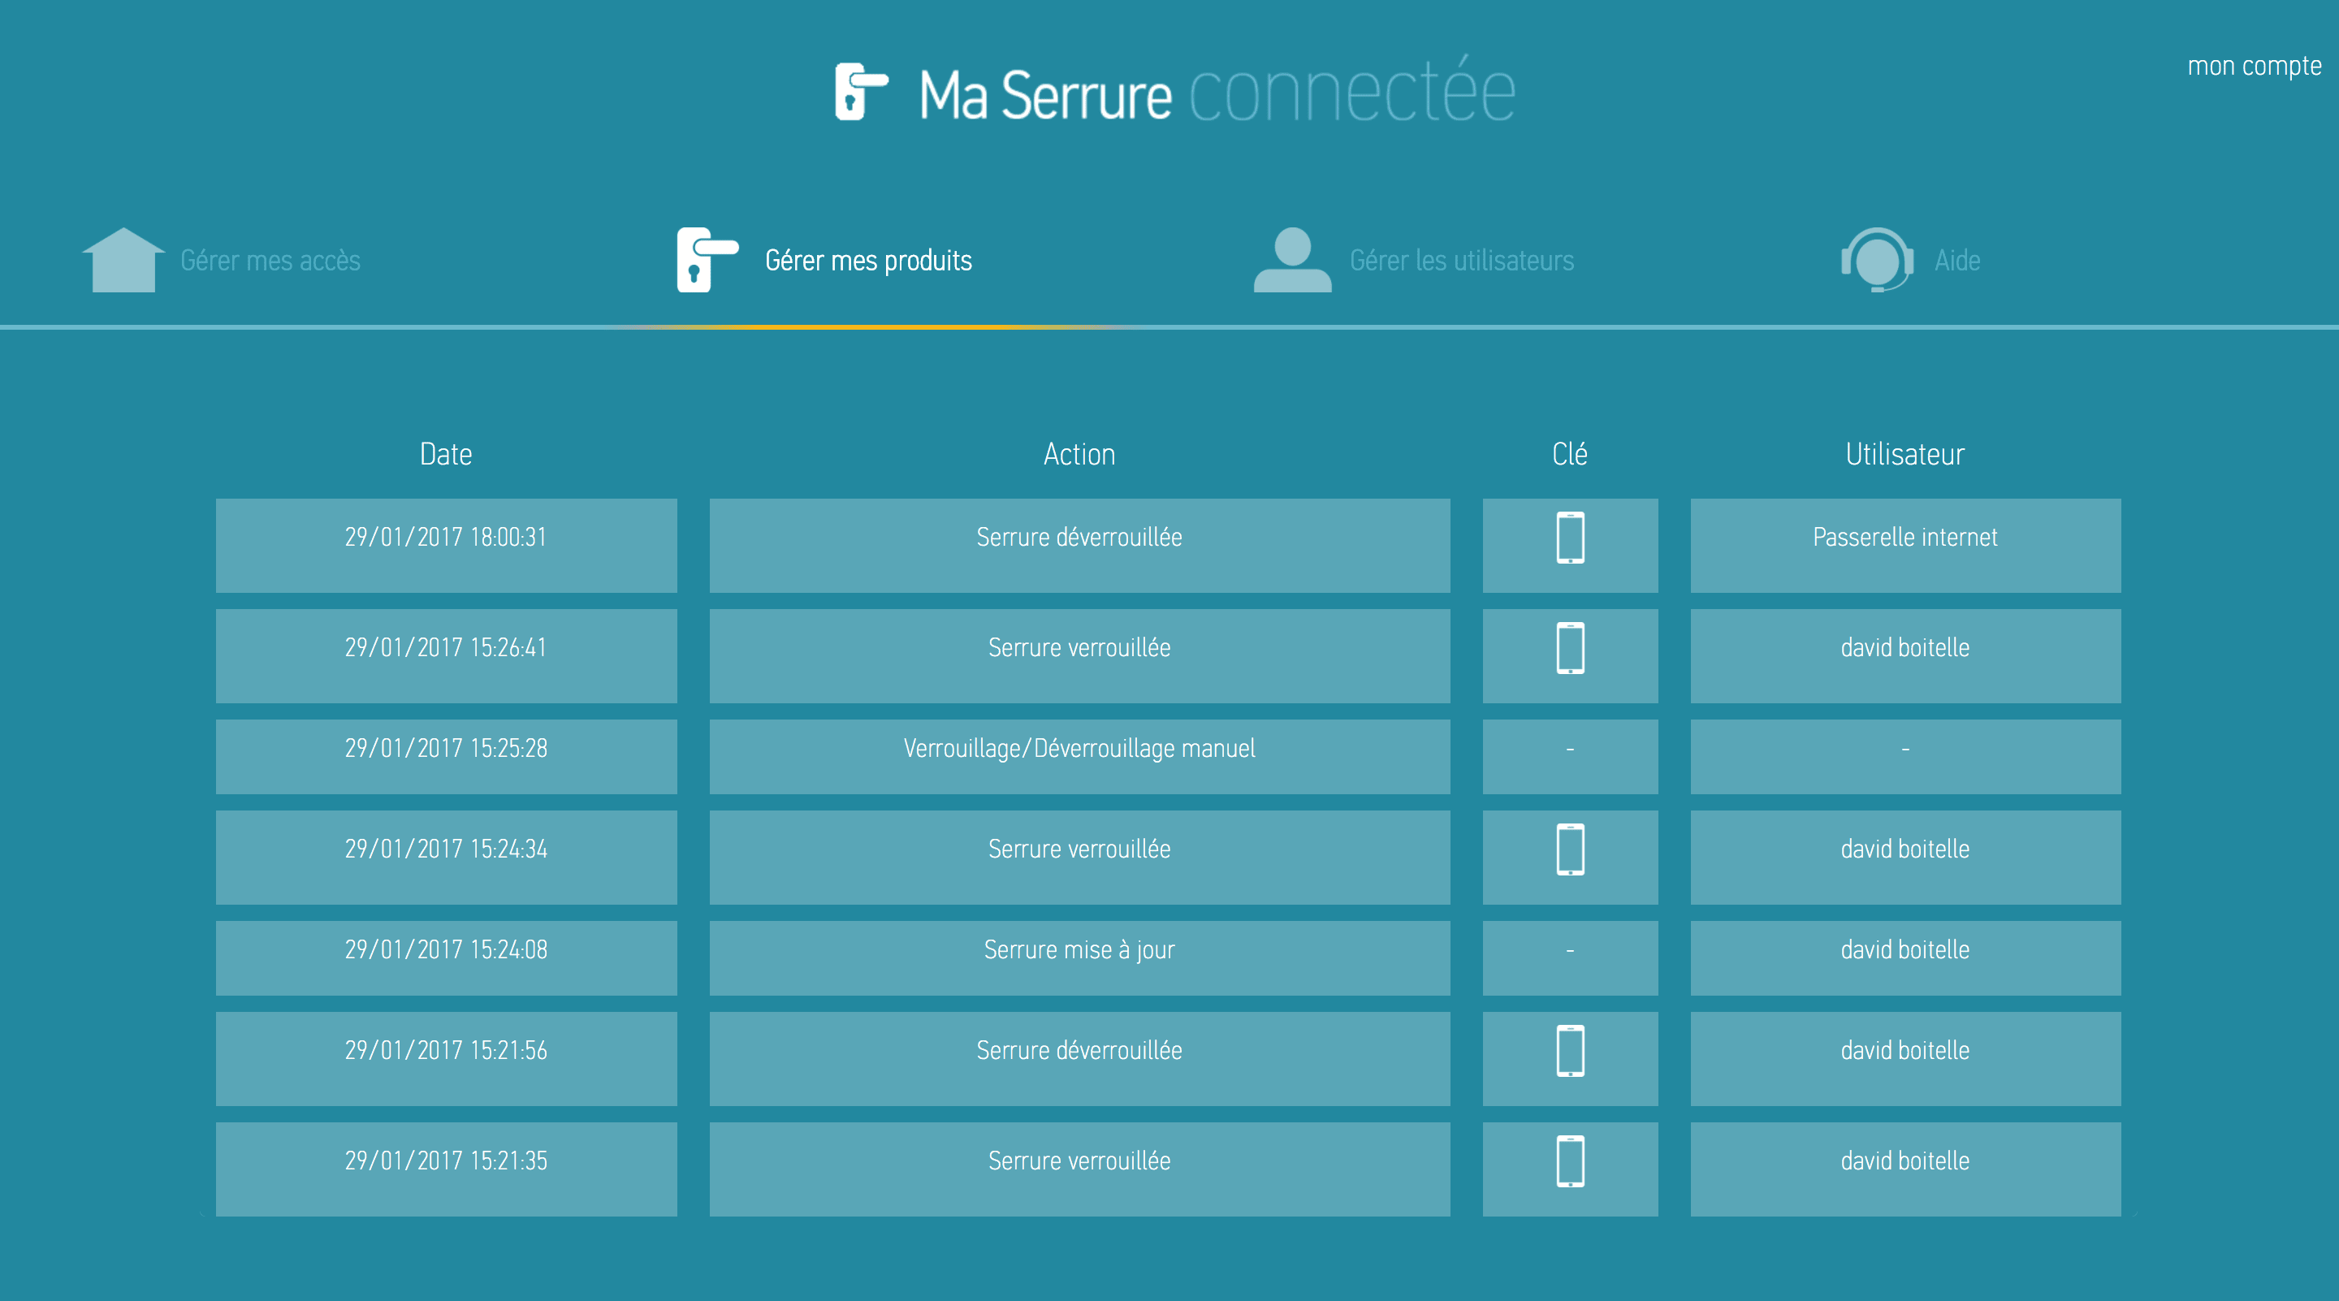This screenshot has height=1301, width=2339.
Task: Click the house icon for Gérer mes accès
Action: [x=123, y=260]
